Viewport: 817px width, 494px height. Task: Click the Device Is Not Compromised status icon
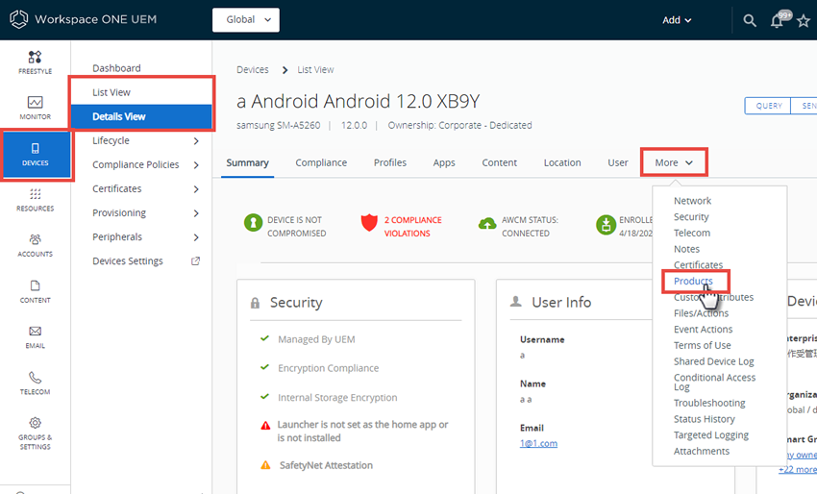(253, 223)
